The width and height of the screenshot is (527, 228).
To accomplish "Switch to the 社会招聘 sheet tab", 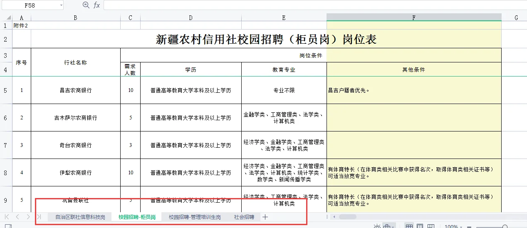I will pyautogui.click(x=244, y=217).
